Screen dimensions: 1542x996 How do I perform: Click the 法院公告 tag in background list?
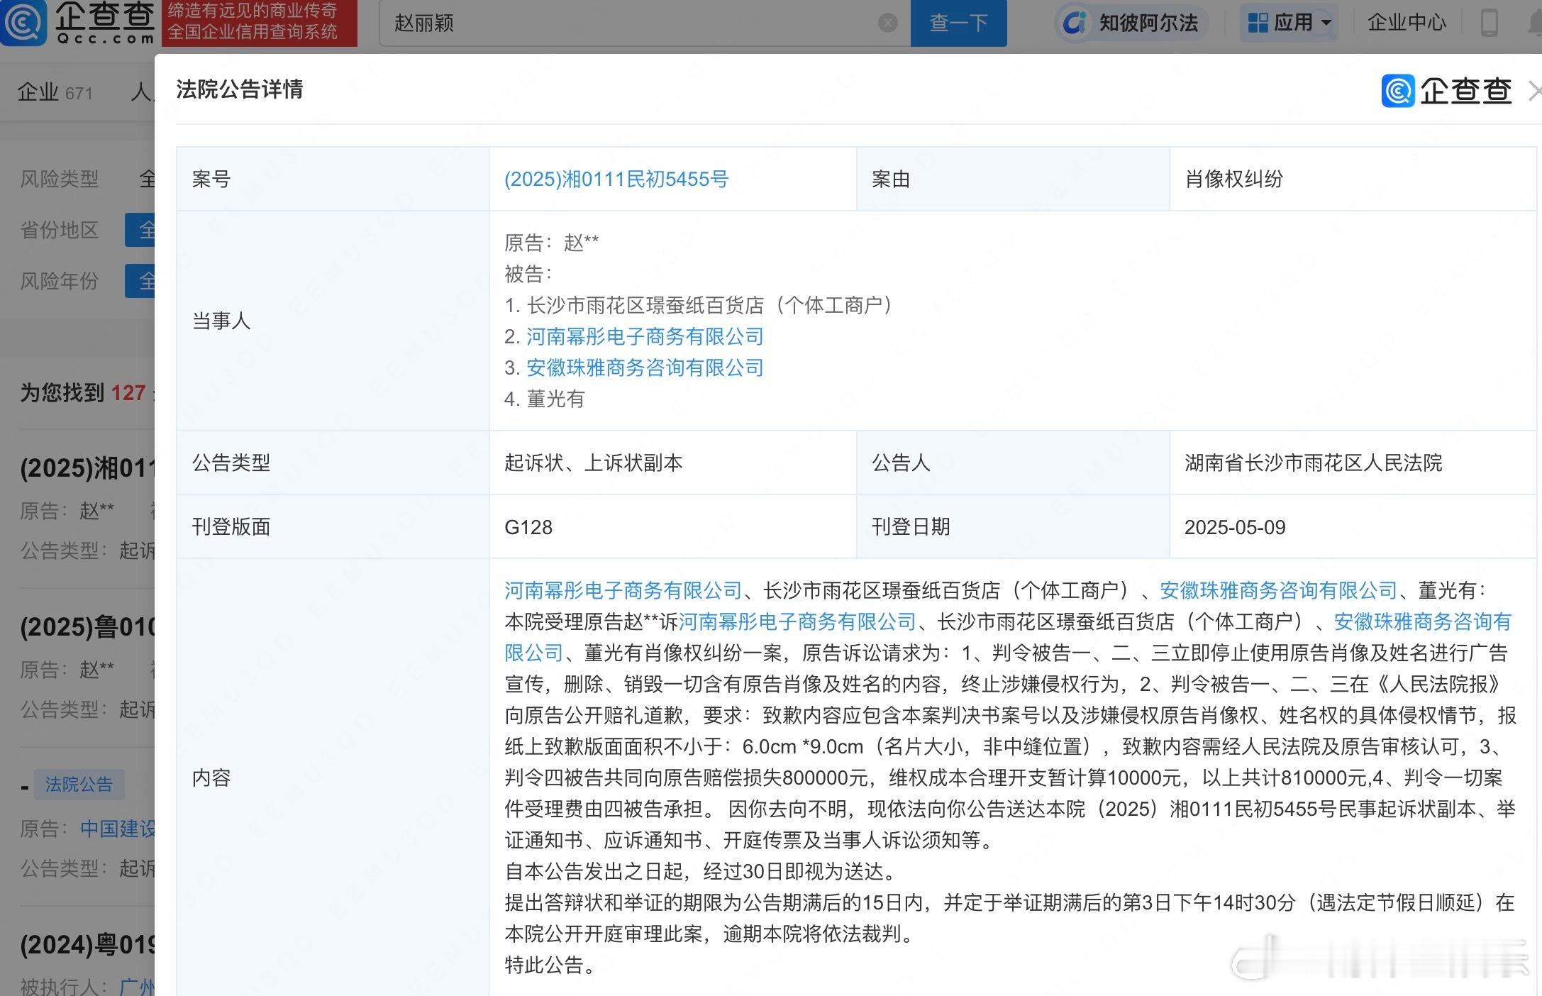click(x=79, y=784)
